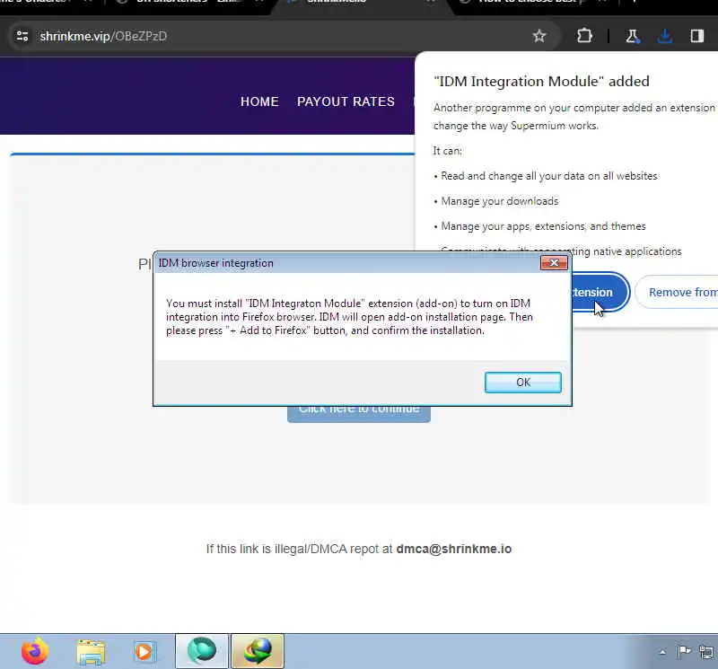
Task: Open the Extensions puzzle icon
Action: point(584,36)
